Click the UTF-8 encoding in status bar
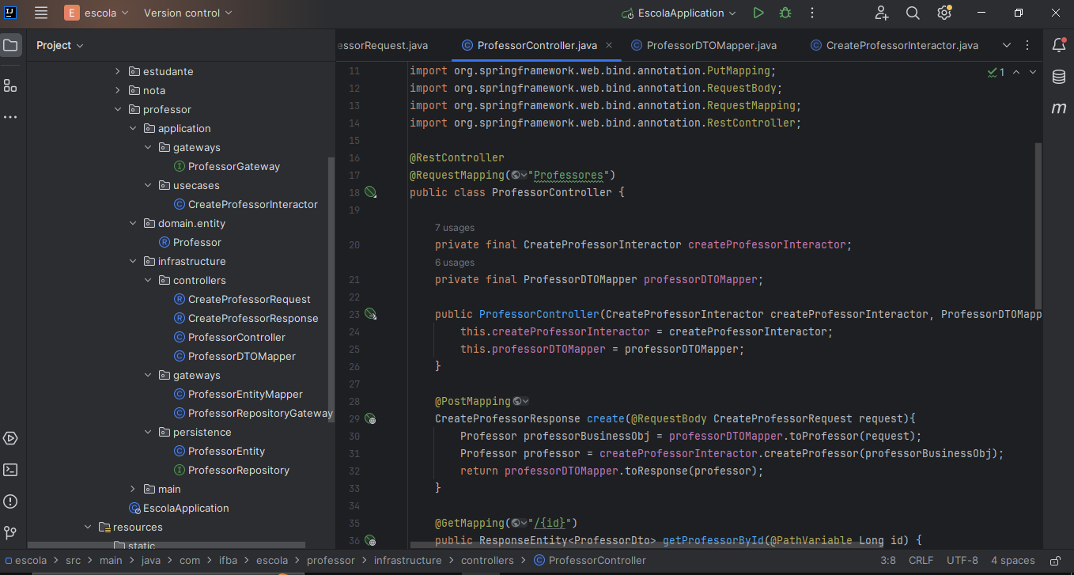 click(x=962, y=561)
